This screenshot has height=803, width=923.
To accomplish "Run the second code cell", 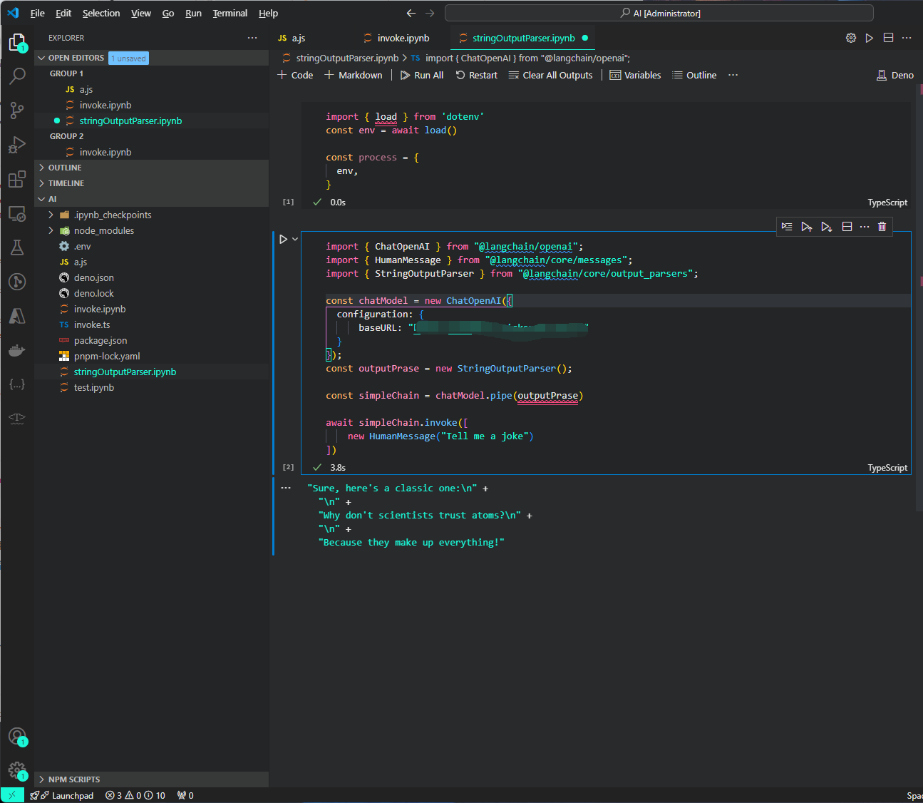I will [x=283, y=239].
